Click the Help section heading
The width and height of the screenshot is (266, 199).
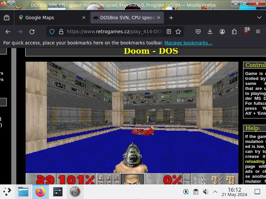(253, 128)
